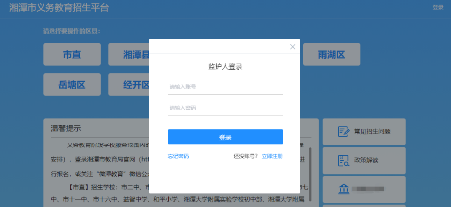Select the 湘潭县 district button

click(x=129, y=54)
